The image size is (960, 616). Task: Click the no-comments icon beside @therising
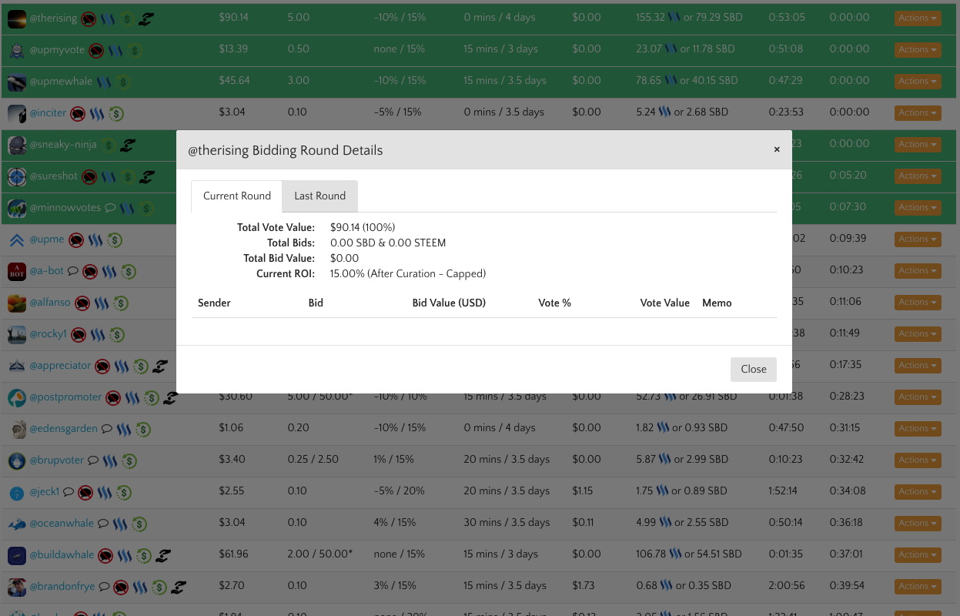point(89,18)
